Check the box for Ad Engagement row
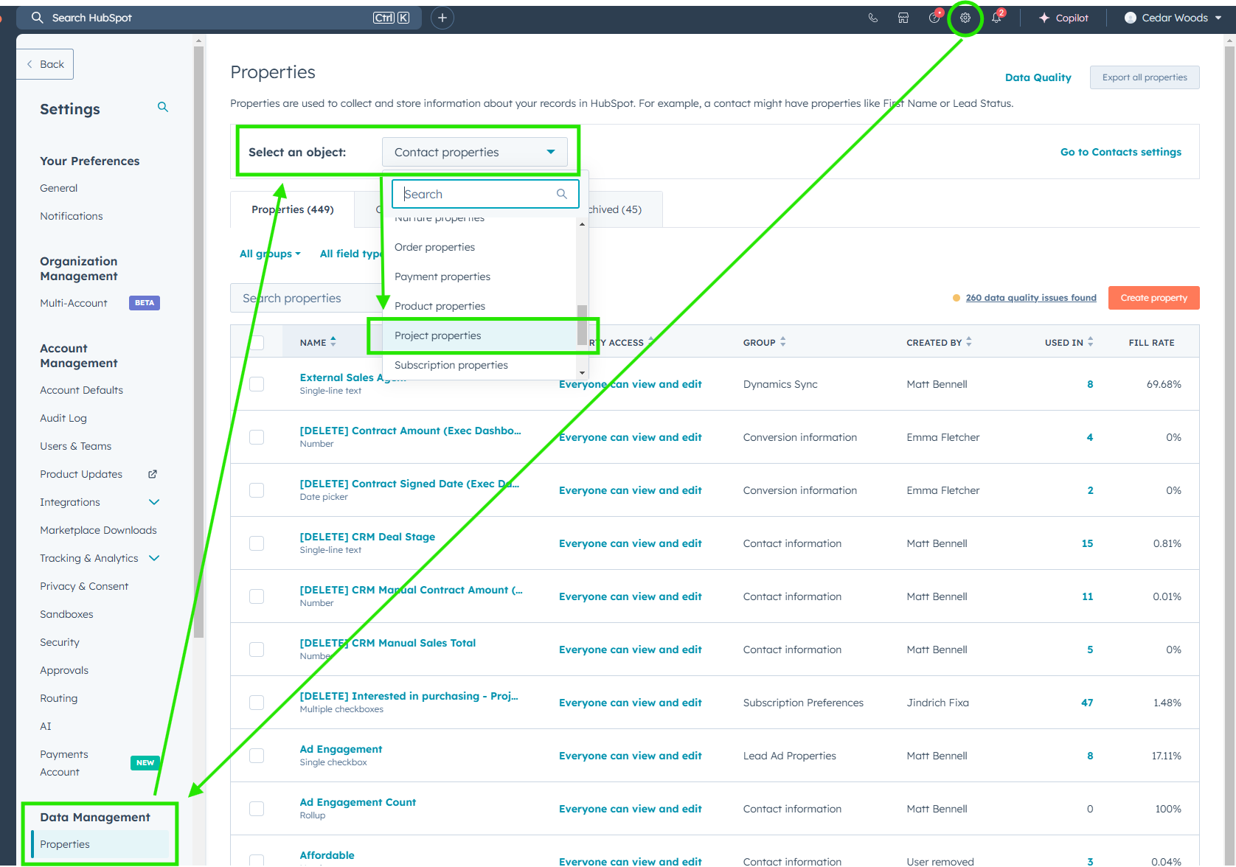The height and width of the screenshot is (867, 1236). point(257,756)
